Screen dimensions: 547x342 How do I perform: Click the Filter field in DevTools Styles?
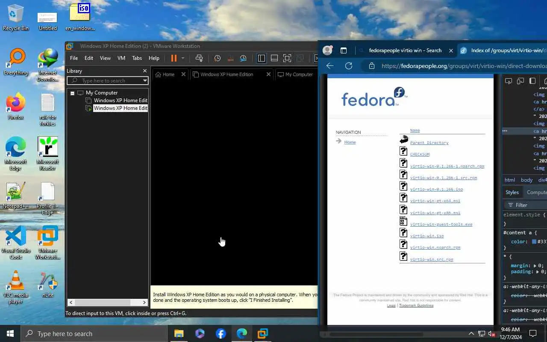(x=526, y=205)
